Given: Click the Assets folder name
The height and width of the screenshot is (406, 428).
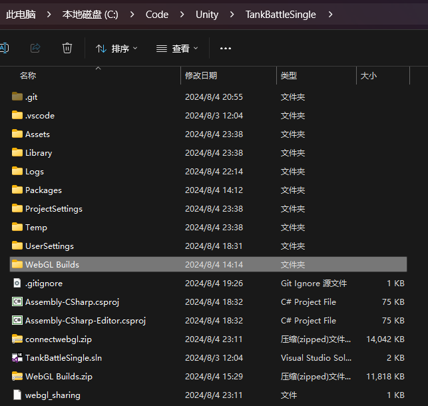Looking at the screenshot, I should (38, 134).
